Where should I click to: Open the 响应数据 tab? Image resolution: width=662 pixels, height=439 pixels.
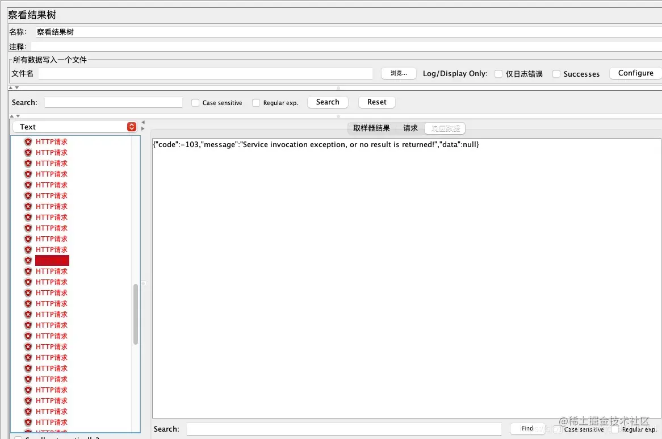tap(446, 128)
